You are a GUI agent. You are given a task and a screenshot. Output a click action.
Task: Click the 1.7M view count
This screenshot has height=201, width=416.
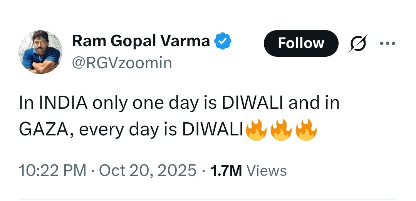tap(226, 170)
